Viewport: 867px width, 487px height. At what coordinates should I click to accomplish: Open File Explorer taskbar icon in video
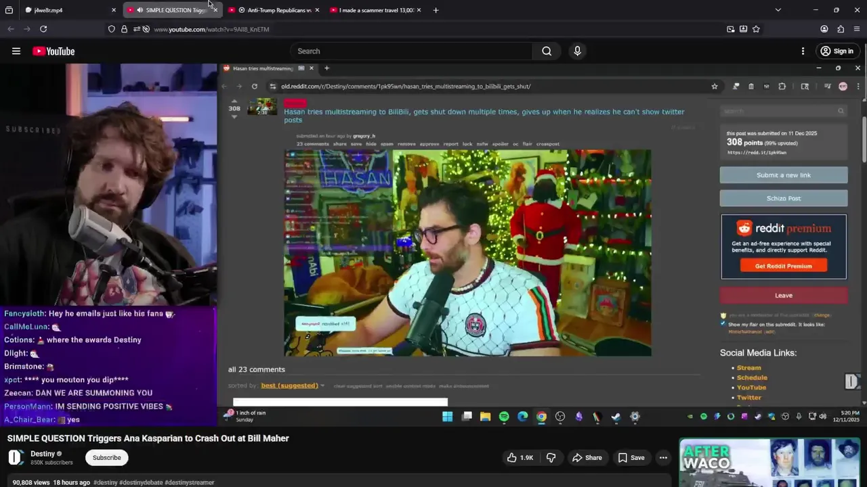click(485, 417)
